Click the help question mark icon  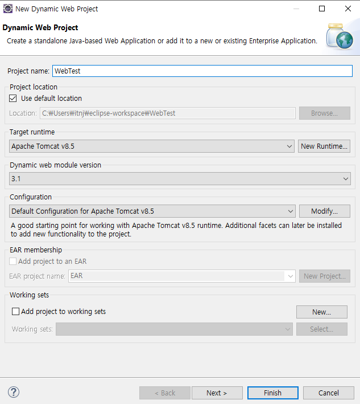[14, 392]
